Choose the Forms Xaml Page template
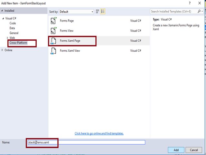The height and width of the screenshot is (155, 206). (99, 41)
